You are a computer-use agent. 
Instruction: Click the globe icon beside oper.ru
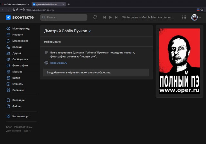[x=46, y=63]
